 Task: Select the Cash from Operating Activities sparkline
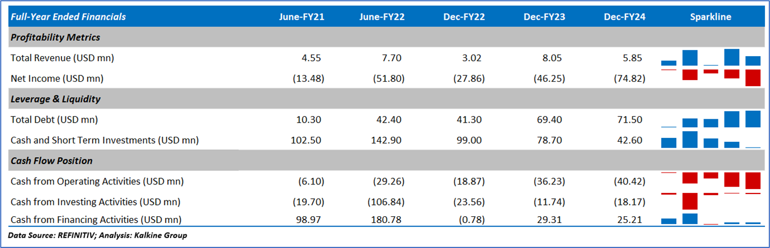point(710,180)
